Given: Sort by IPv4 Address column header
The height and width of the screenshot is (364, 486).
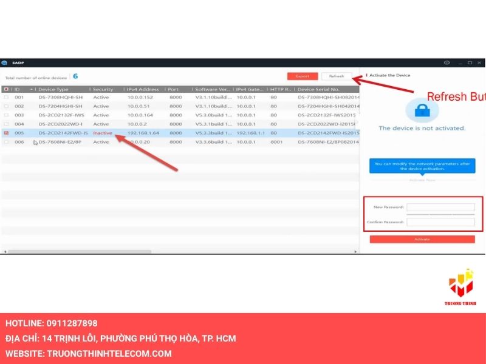Looking at the screenshot, I should [x=144, y=89].
